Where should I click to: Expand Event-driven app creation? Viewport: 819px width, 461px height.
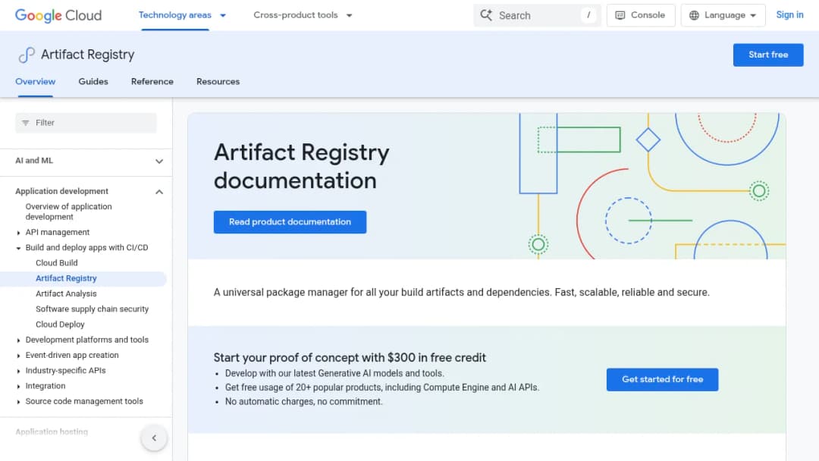(19, 356)
